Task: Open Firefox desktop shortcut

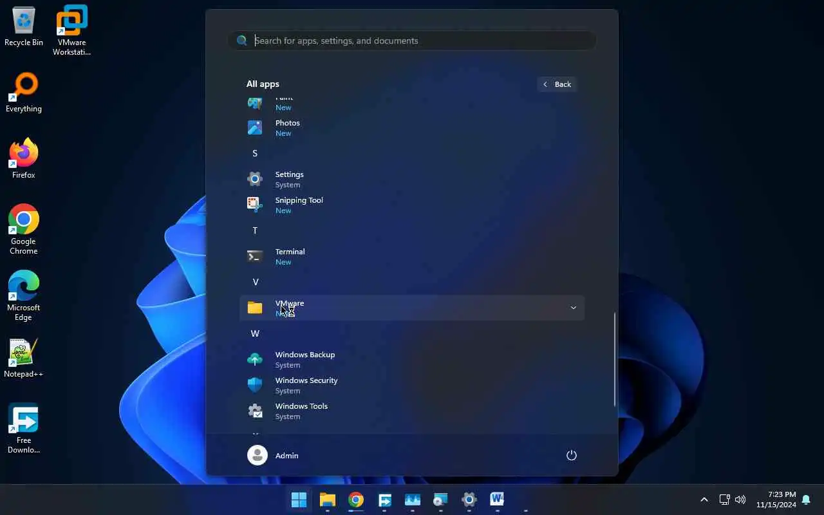Action: click(24, 159)
